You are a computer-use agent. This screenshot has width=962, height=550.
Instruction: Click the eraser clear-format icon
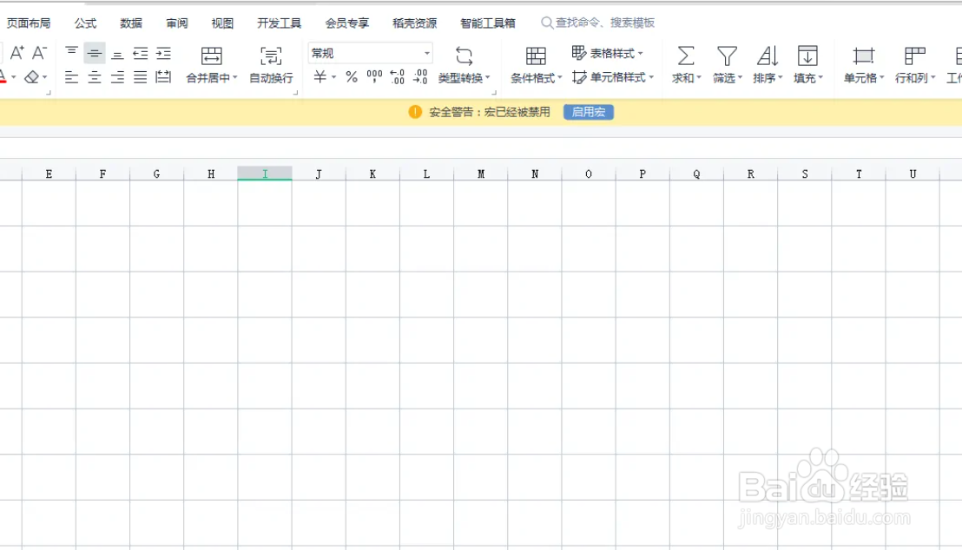click(x=32, y=77)
